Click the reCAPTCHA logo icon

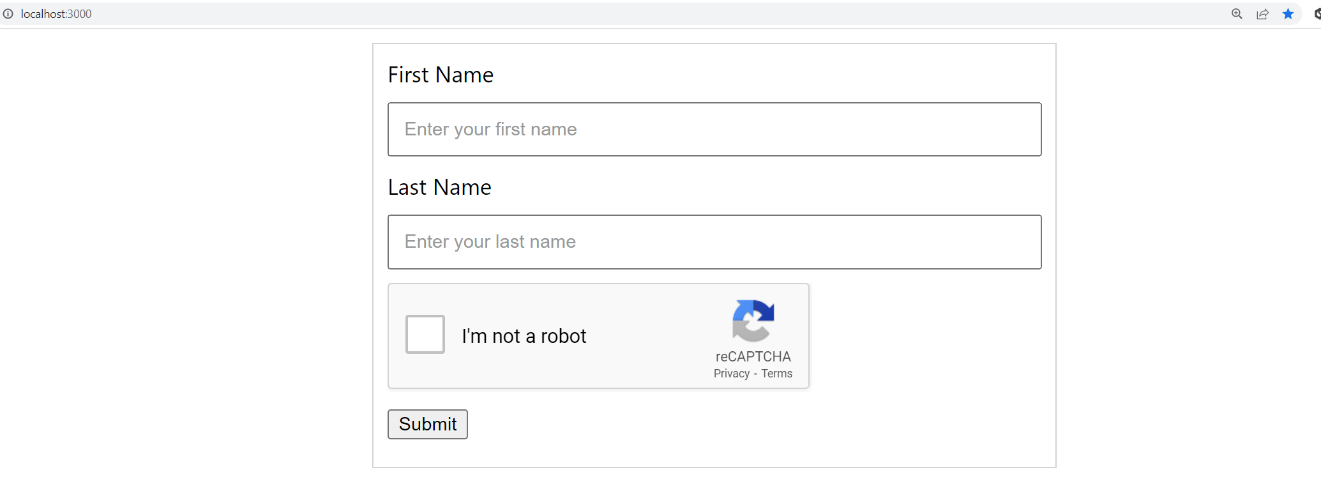pyautogui.click(x=753, y=321)
